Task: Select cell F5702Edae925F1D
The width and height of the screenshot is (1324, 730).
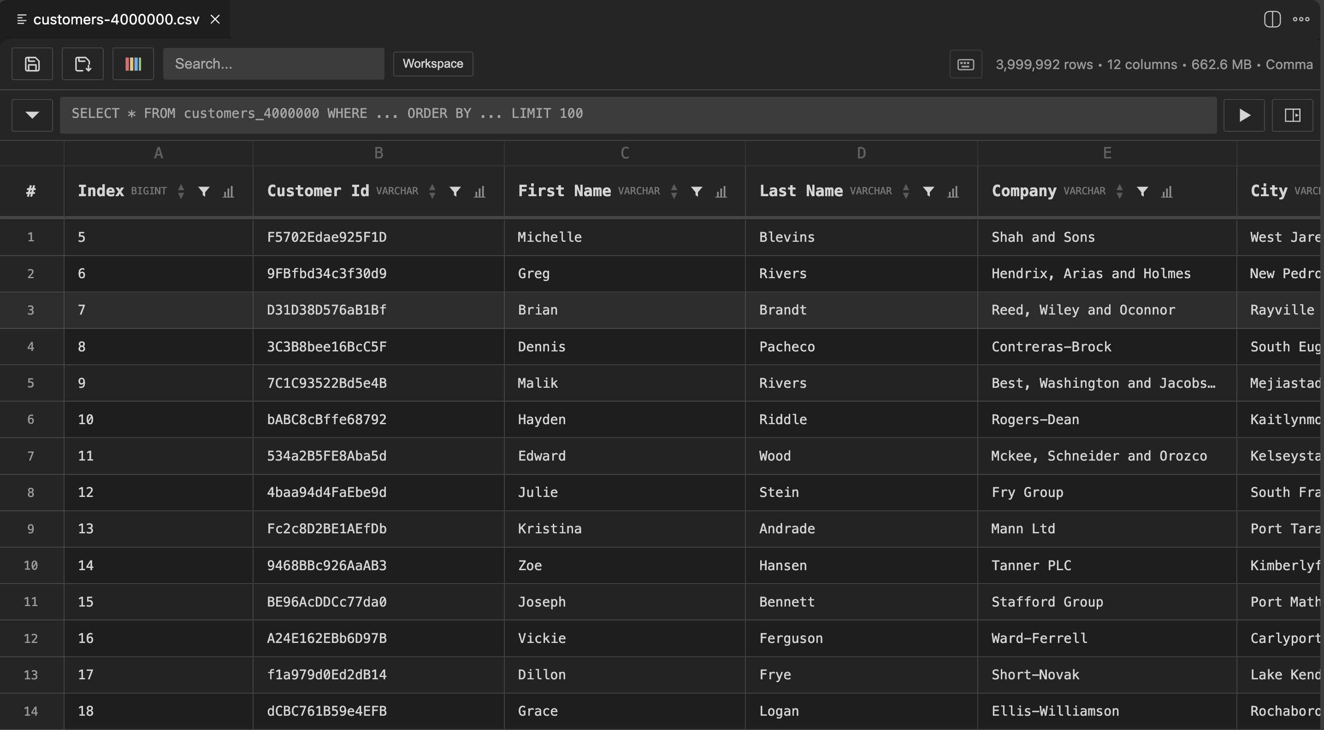Action: point(378,237)
